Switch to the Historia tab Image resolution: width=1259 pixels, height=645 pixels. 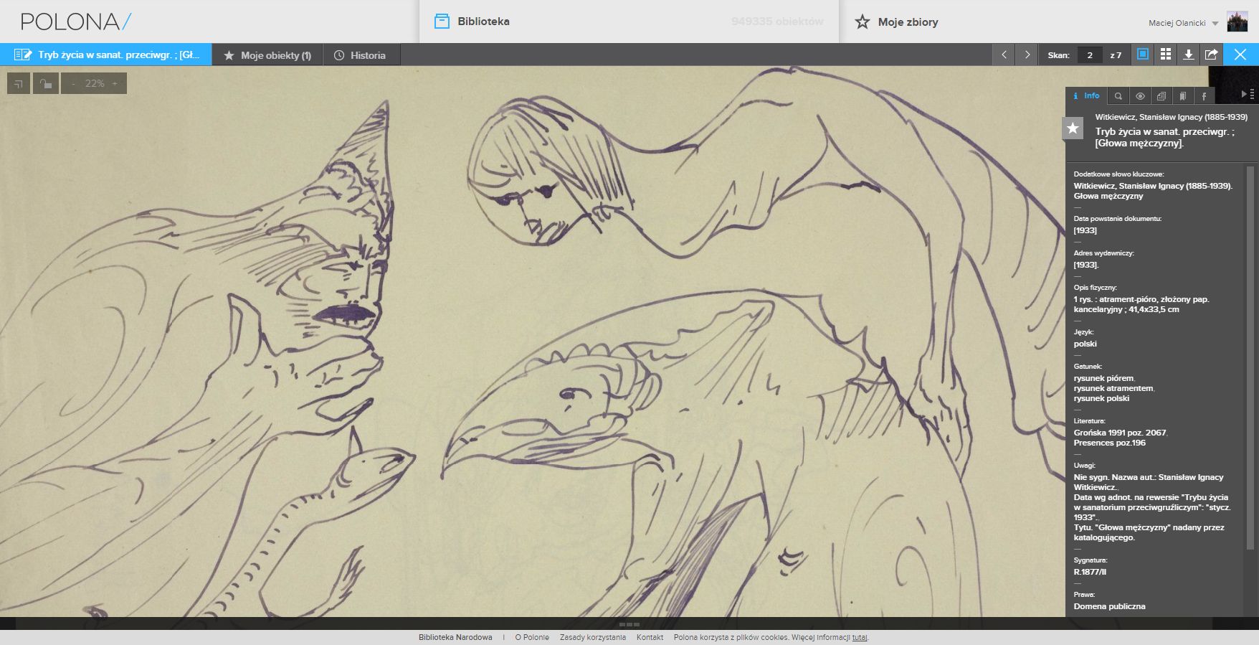click(360, 55)
